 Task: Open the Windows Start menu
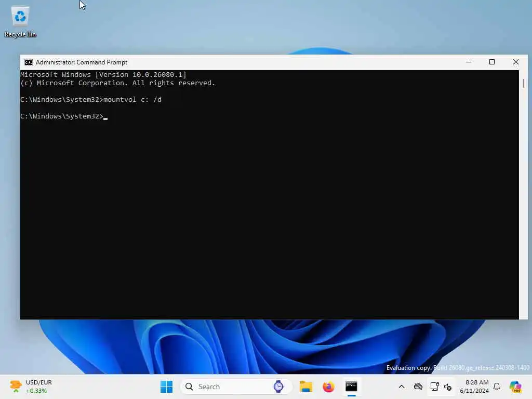tap(166, 387)
